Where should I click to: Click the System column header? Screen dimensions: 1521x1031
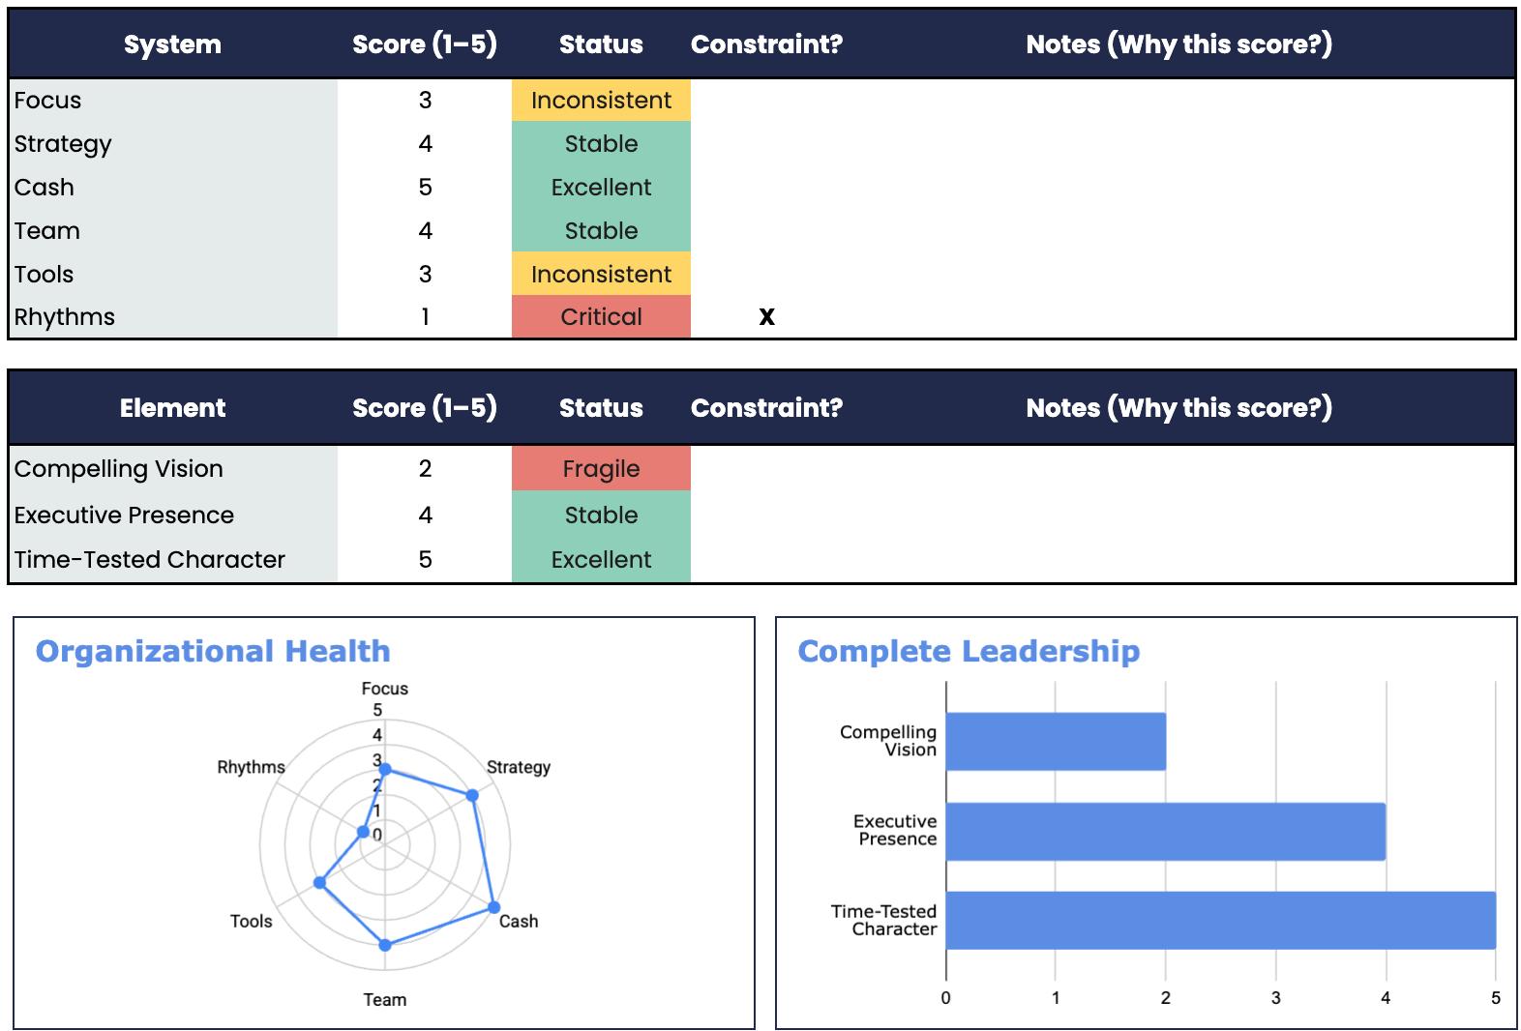pos(172,44)
